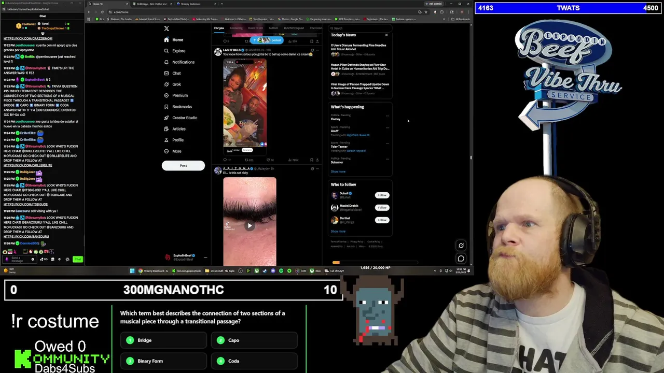The width and height of the screenshot is (664, 373).
Task: Open more options on A_R_I_Z_O_N_A post
Action: 317,169
